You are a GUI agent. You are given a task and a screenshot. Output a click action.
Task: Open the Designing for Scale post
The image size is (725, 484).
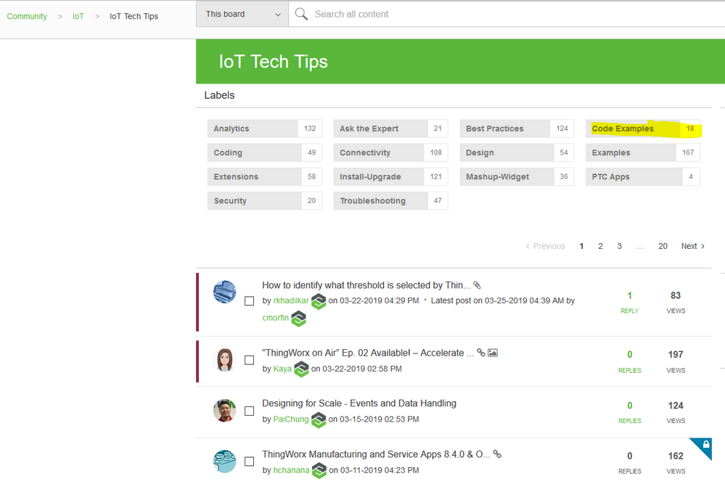click(x=359, y=403)
